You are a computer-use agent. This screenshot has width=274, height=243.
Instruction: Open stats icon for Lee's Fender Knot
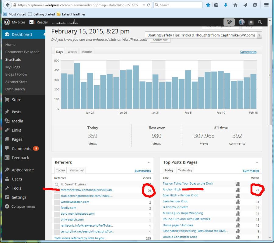pos(238,201)
